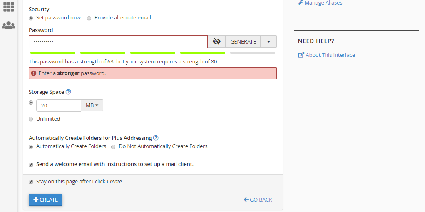Choose Unlimited storage space
The image size is (425, 212).
pos(31,119)
